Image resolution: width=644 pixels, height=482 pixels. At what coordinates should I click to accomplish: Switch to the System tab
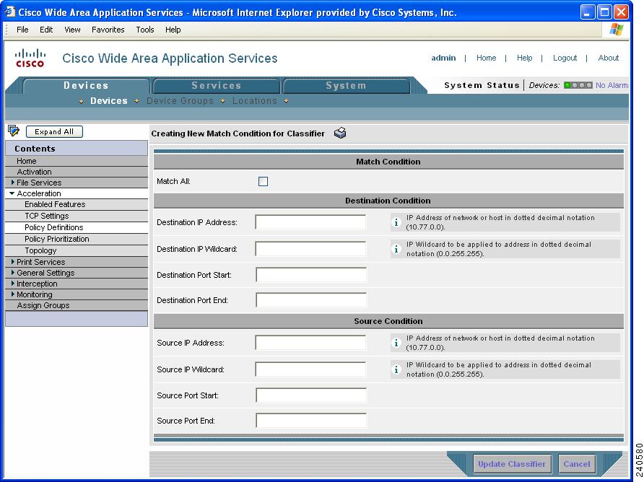(346, 85)
